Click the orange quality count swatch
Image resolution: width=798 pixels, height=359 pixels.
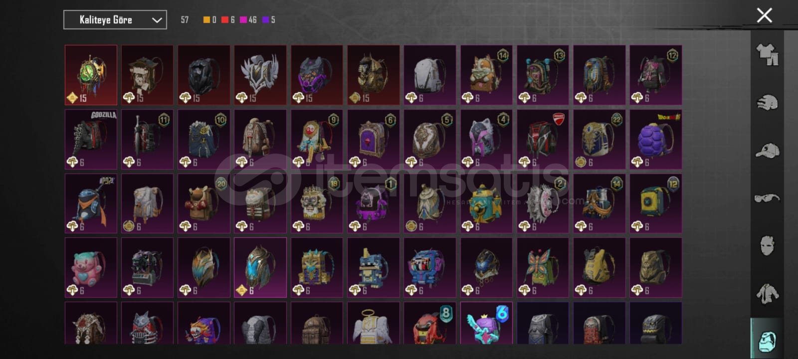(206, 20)
